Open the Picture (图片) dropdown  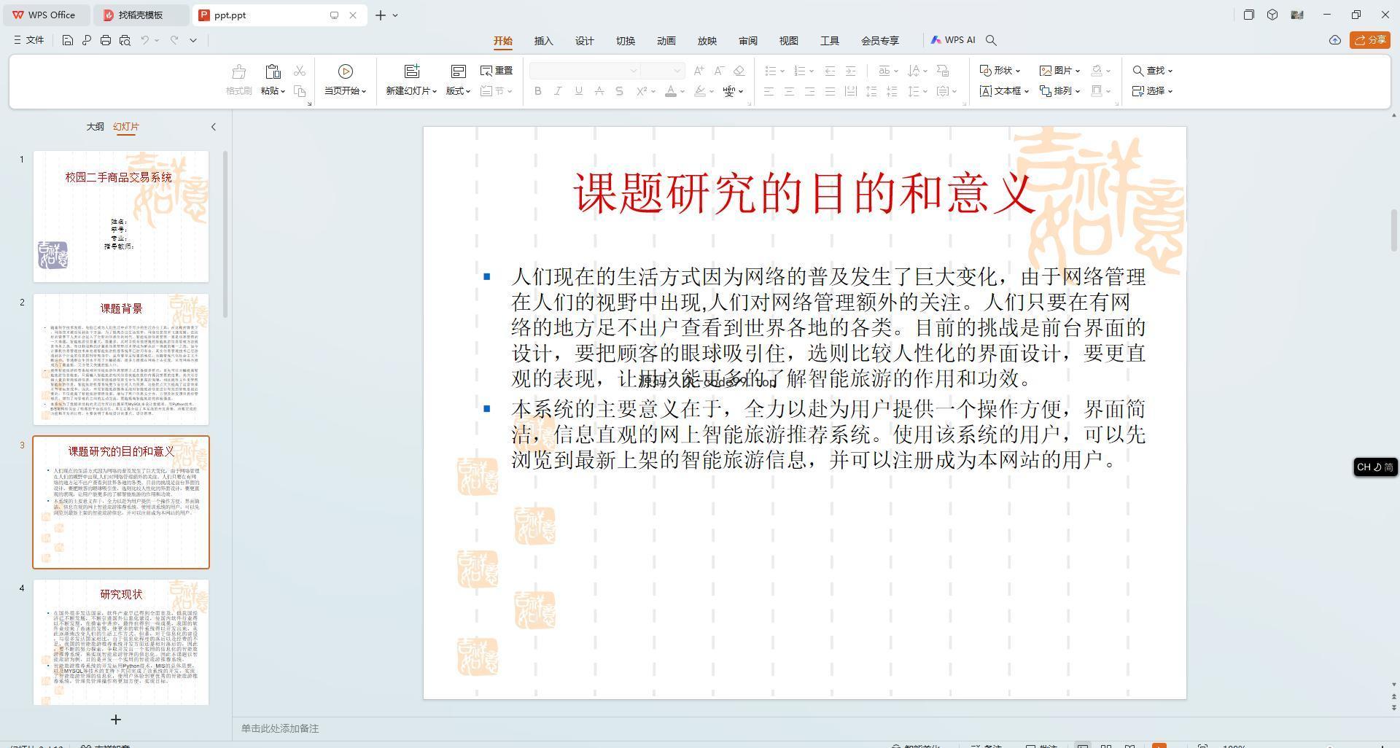pos(1059,71)
